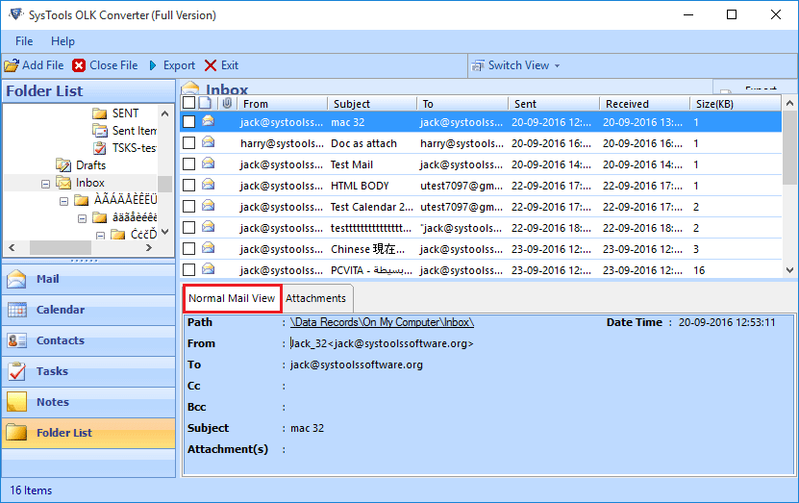Screen dimensions: 799x503
Task: Click the envelope icon of 'mac 32' email
Action: pos(208,121)
